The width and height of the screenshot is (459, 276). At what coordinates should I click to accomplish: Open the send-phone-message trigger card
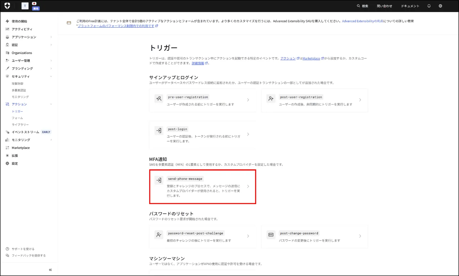point(202,187)
